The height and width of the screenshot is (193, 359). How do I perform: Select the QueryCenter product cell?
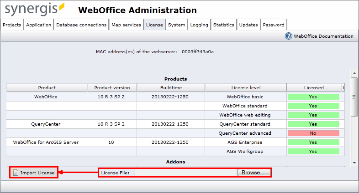(x=46, y=124)
